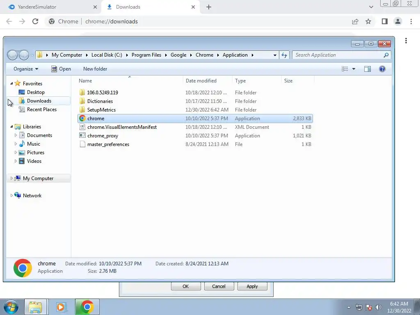Click the explorer Forward arrow button
Screen dimensions: 420x315
coord(24,55)
